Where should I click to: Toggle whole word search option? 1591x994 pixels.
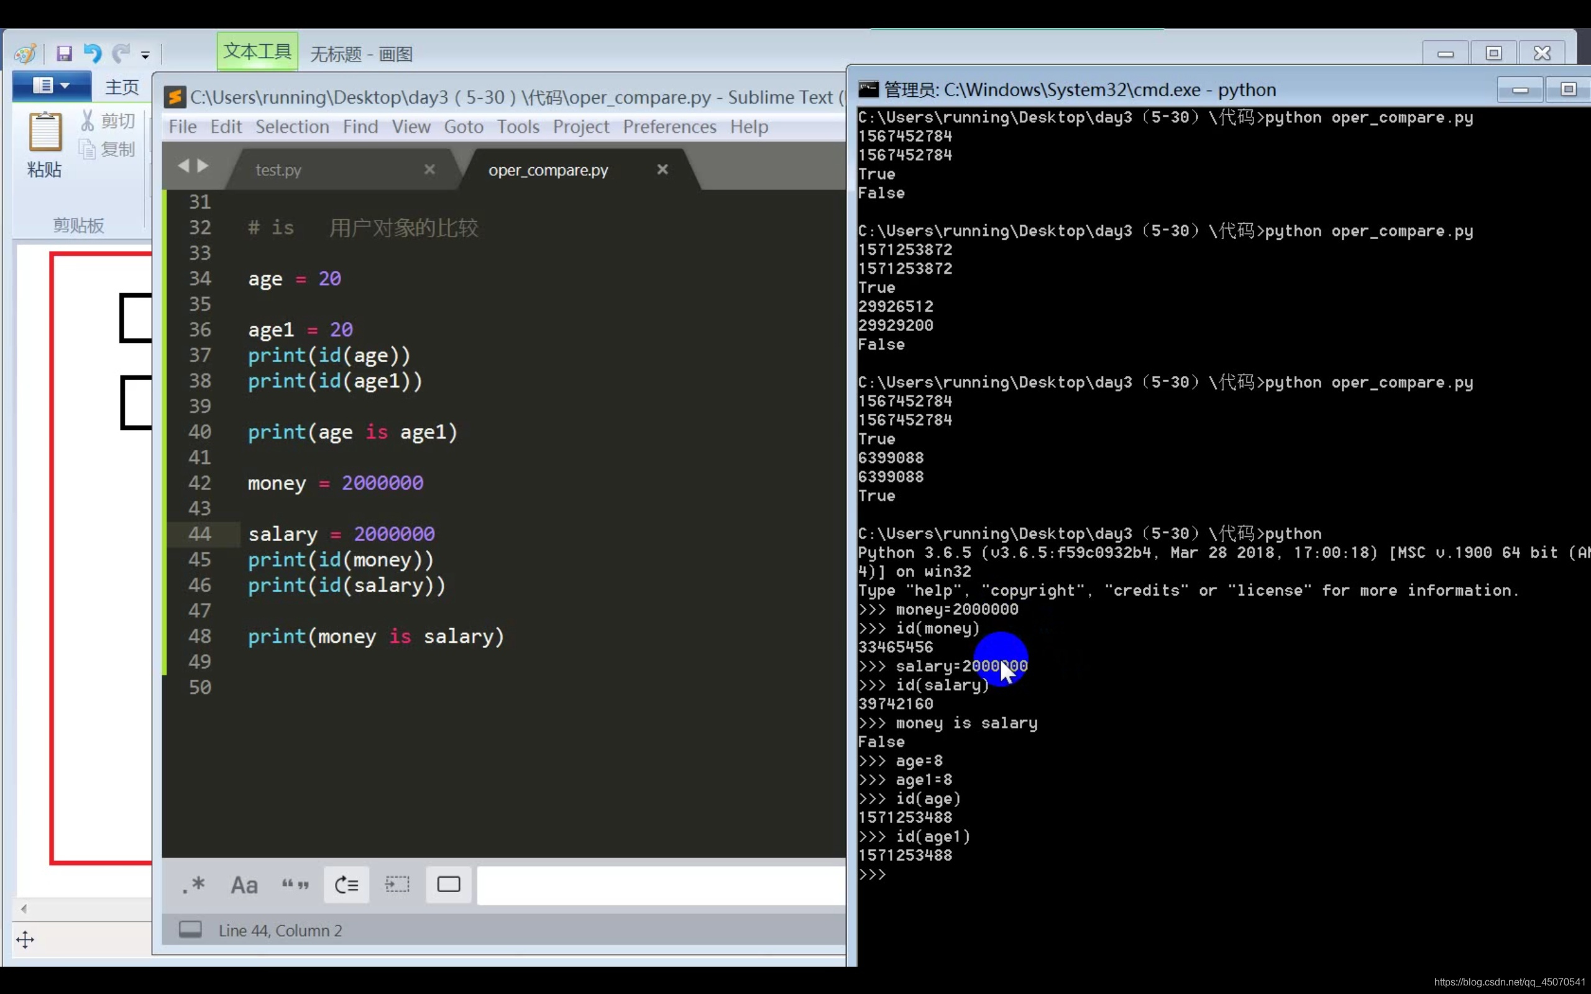click(x=295, y=885)
